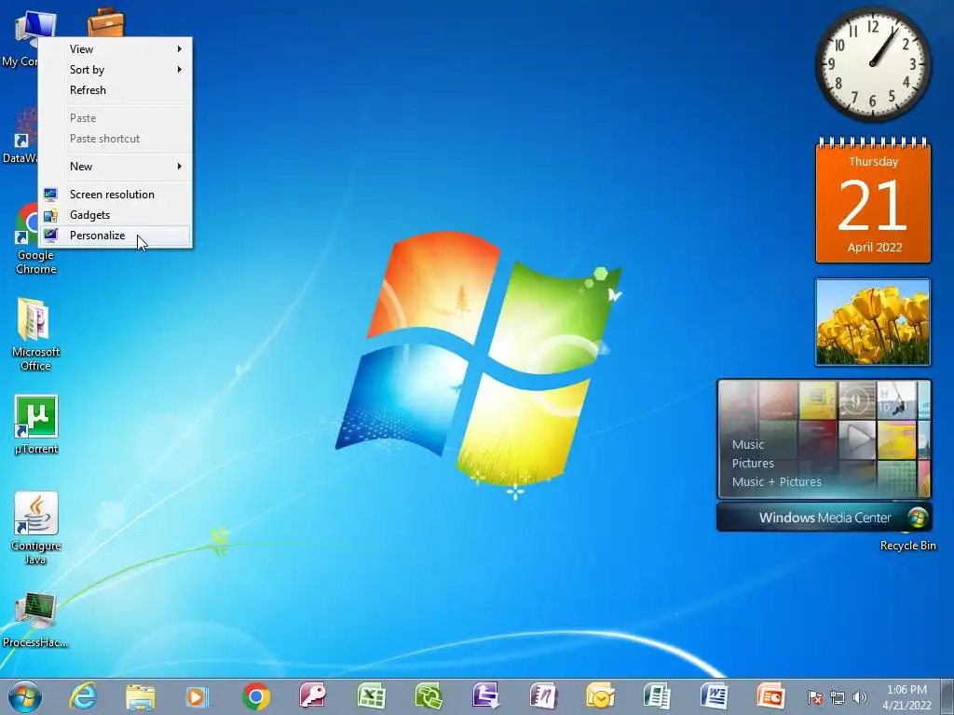
Task: Expand the New submenu
Action: tap(116, 167)
